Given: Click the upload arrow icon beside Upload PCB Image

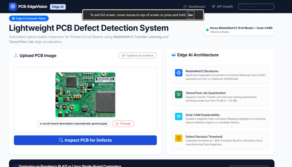Looking at the screenshot, I should click(16, 55).
